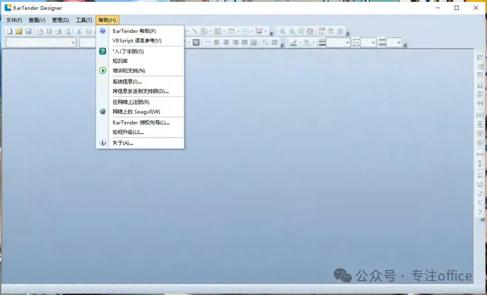Click the Save diskette icon
The image size is (487, 295).
(x=28, y=31)
